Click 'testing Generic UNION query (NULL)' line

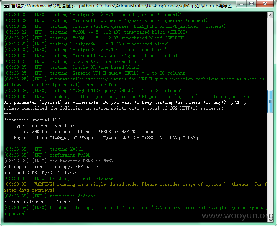pyautogui.click(x=95, y=73)
